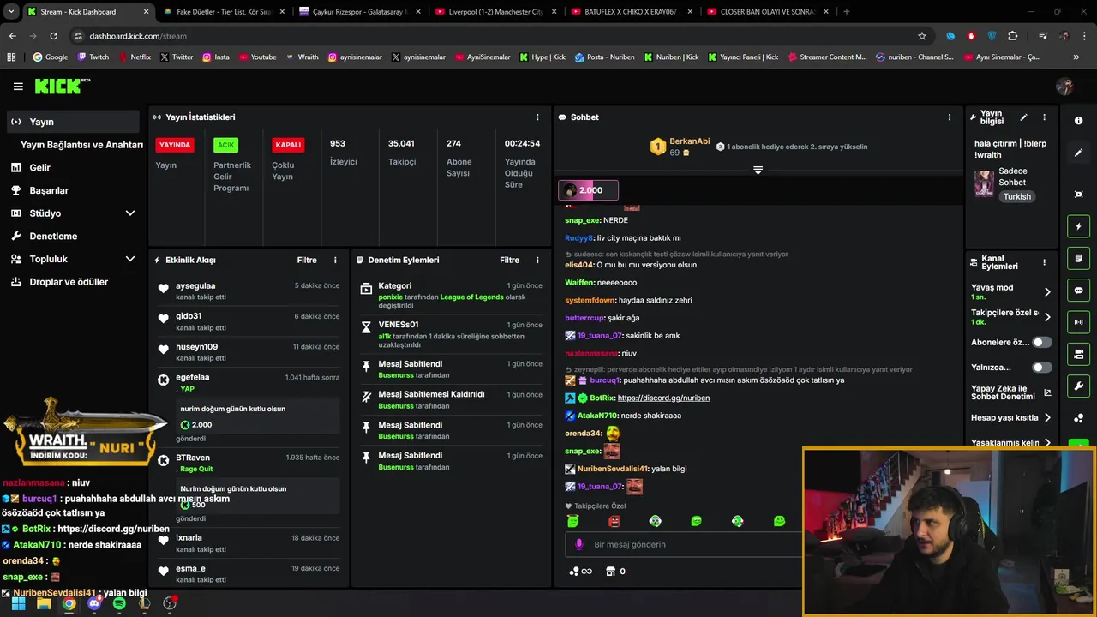
Task: Click the channel points icon below message box
Action: coord(580,572)
